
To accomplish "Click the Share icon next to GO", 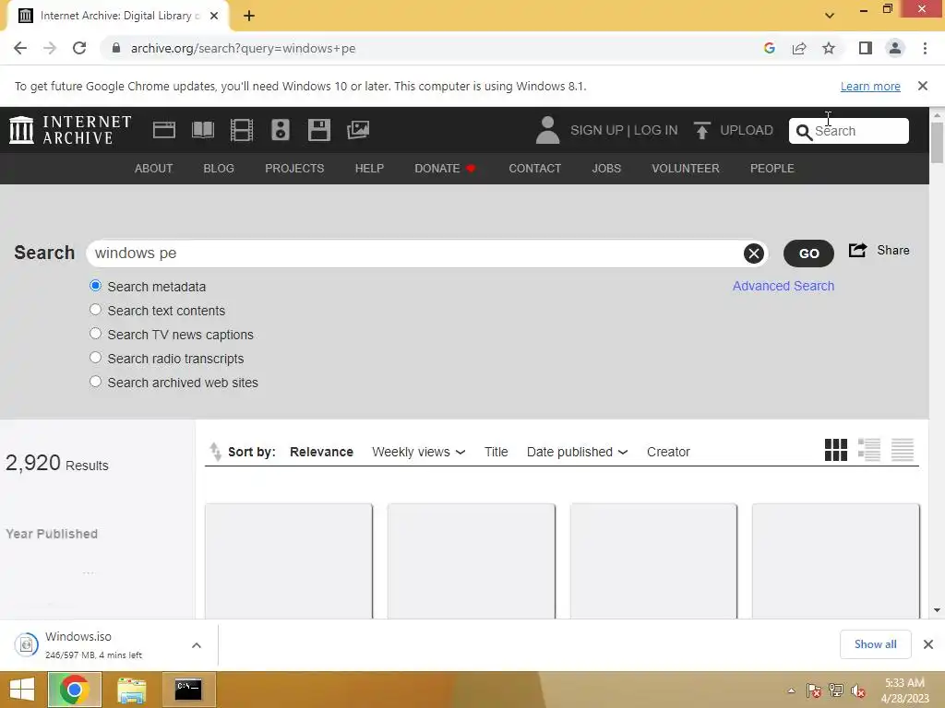I will pos(857,250).
